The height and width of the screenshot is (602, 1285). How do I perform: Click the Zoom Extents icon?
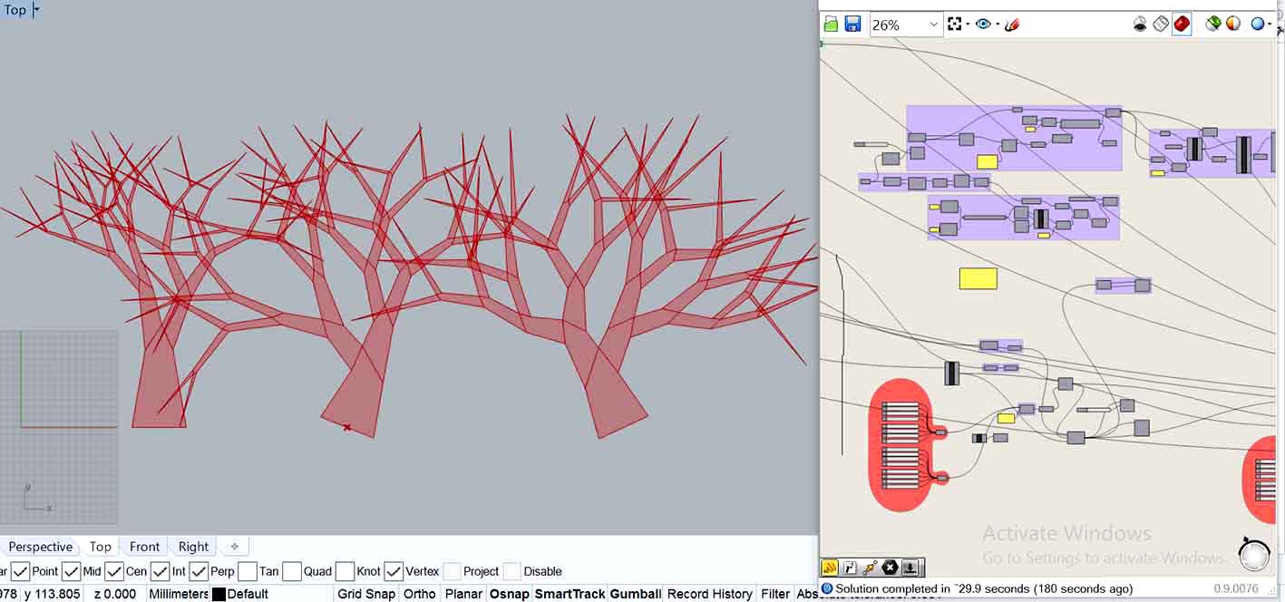954,24
